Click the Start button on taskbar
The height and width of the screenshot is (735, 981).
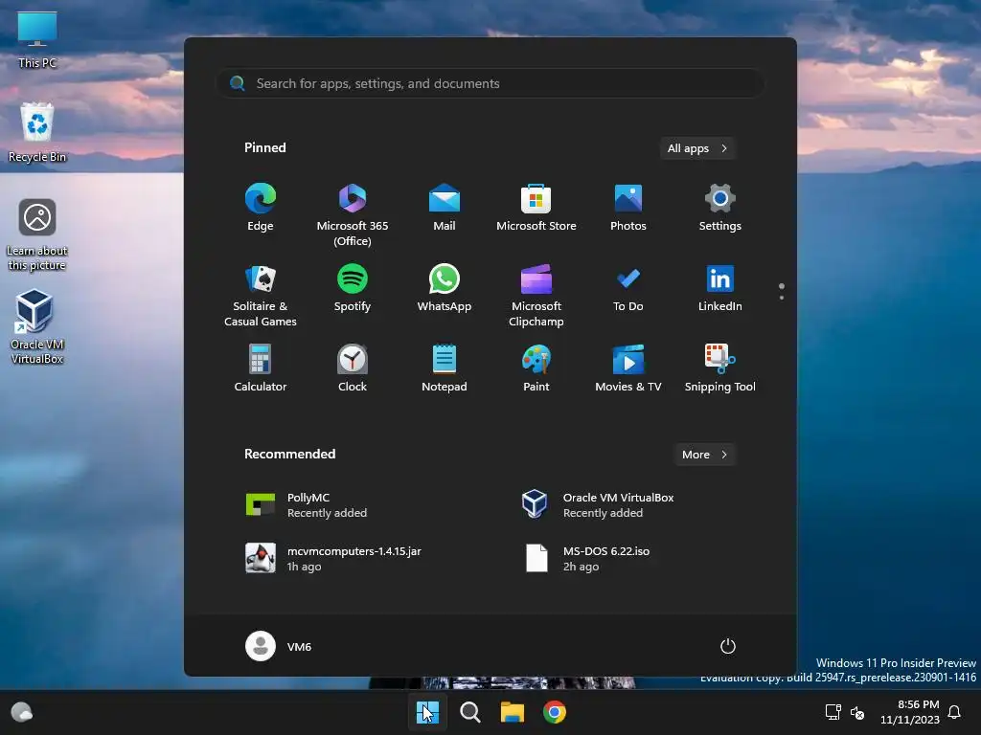click(427, 712)
